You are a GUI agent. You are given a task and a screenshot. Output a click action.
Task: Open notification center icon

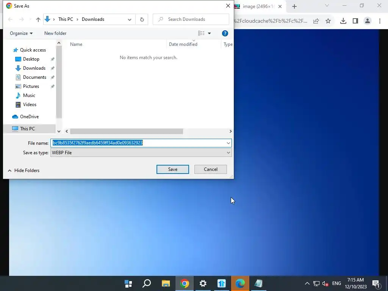coord(376,283)
